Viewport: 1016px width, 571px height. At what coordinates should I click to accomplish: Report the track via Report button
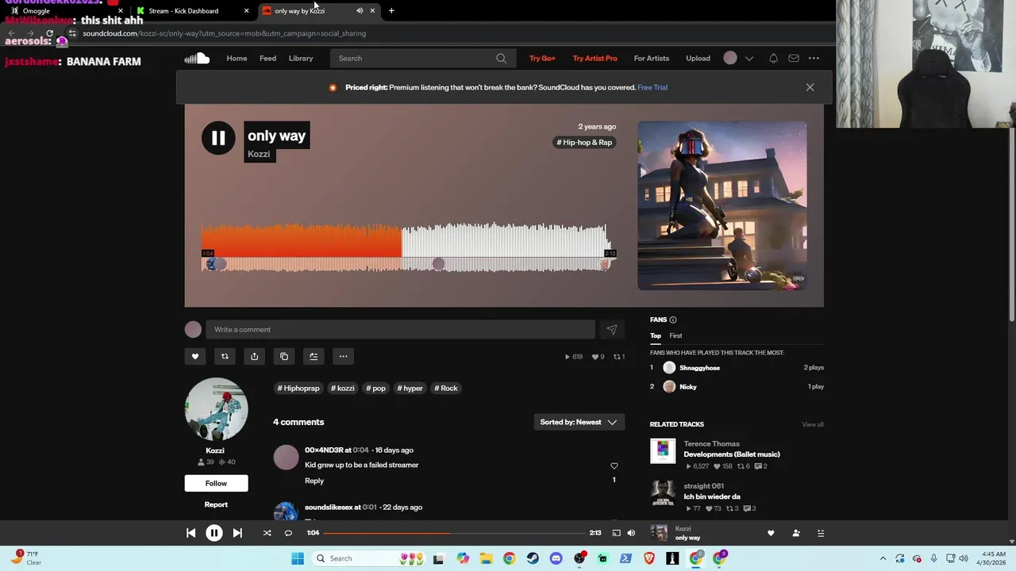tap(216, 504)
